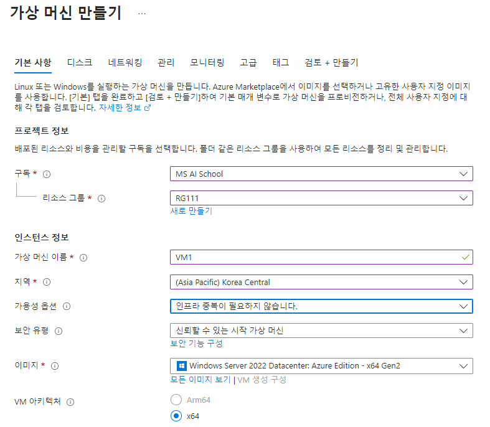This screenshot has width=490, height=427.
Task: Switch to the 고급 tab
Action: pyautogui.click(x=248, y=63)
